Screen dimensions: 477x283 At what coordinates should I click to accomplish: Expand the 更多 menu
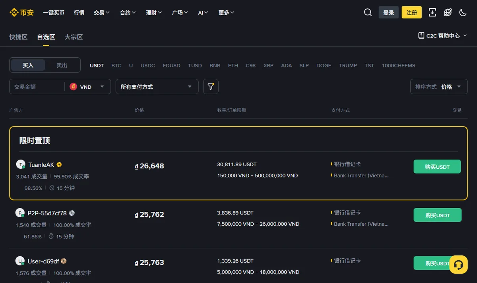pyautogui.click(x=227, y=13)
